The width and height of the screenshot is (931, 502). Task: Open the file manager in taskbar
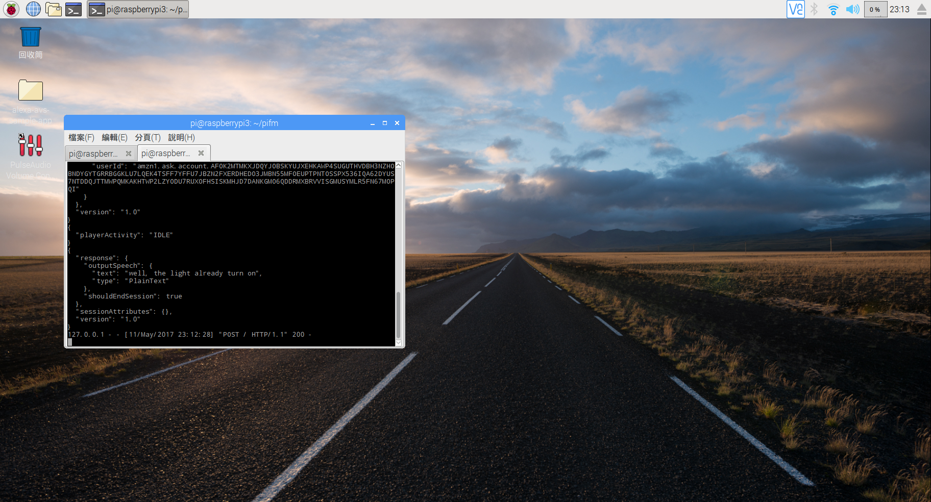point(53,9)
